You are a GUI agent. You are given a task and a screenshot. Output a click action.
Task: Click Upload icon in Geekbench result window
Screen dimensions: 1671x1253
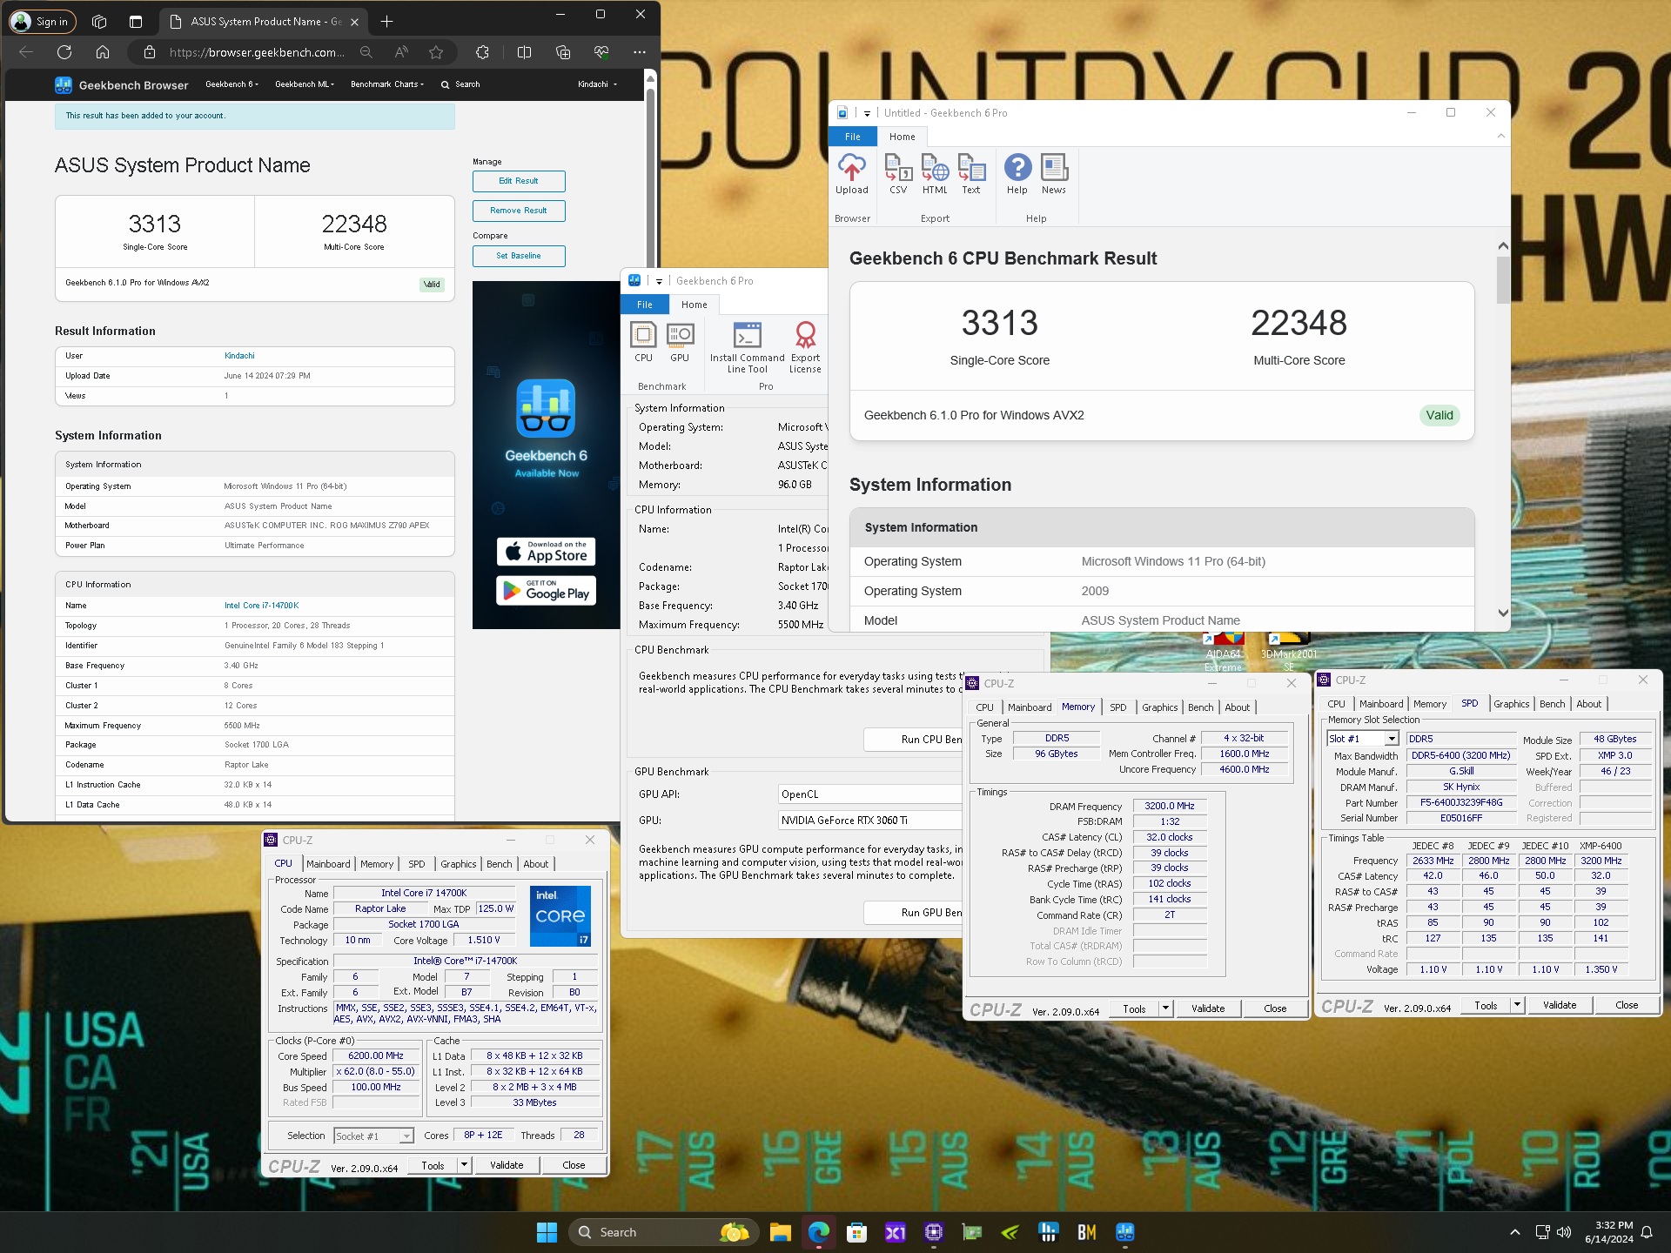click(x=851, y=174)
